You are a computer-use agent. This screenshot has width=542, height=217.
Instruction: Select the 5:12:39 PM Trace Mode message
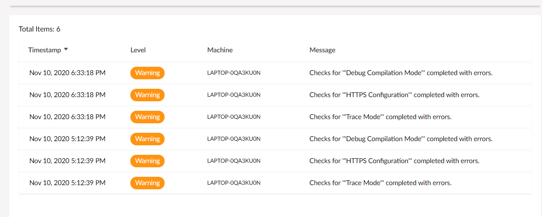pos(380,183)
